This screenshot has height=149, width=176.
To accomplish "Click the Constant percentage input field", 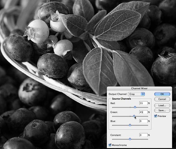I will tap(144, 135).
